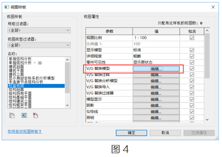Toggle the V/G 替换分析模型 include checkbox
Image resolution: width=222 pixels, height=157 pixels.
pyautogui.click(x=192, y=81)
